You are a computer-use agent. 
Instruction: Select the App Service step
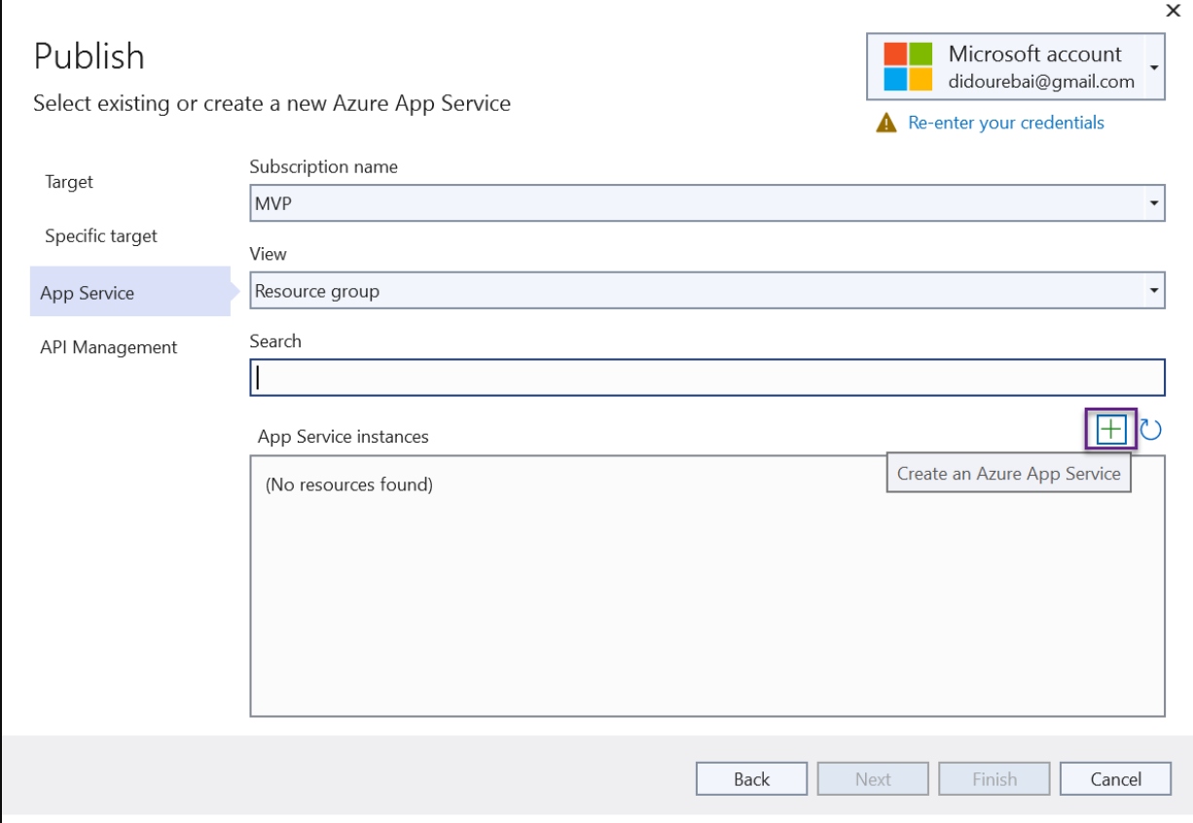pos(88,293)
